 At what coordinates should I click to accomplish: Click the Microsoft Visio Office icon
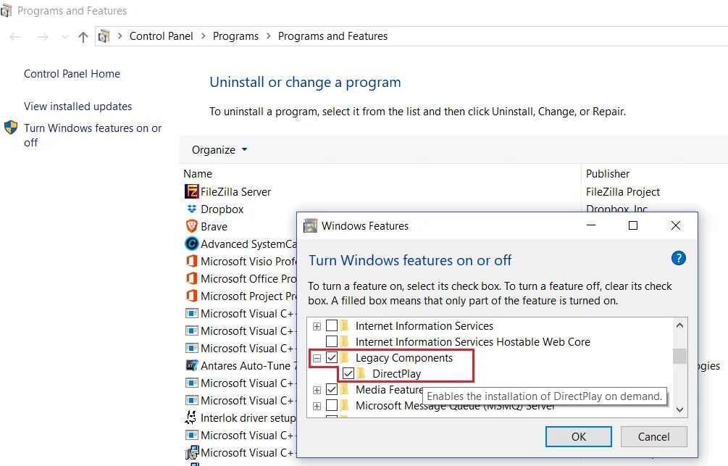point(191,262)
